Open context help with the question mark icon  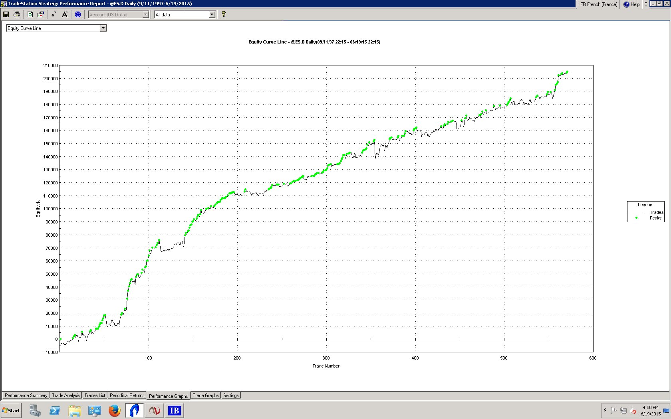click(224, 14)
